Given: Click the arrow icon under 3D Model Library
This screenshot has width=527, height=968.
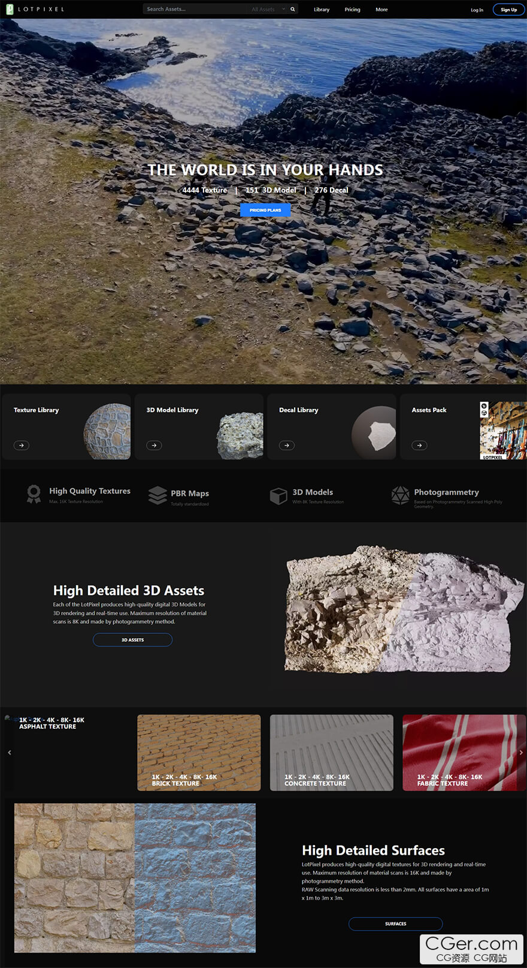Looking at the screenshot, I should (154, 445).
